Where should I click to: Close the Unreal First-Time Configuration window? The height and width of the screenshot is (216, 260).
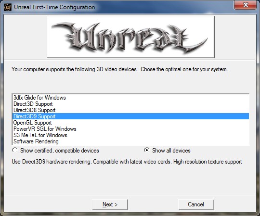246,5
